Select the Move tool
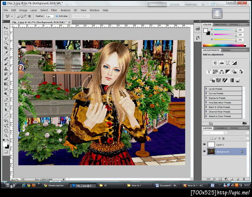Image resolution: width=252 pixels, height=197 pixels. [6, 28]
